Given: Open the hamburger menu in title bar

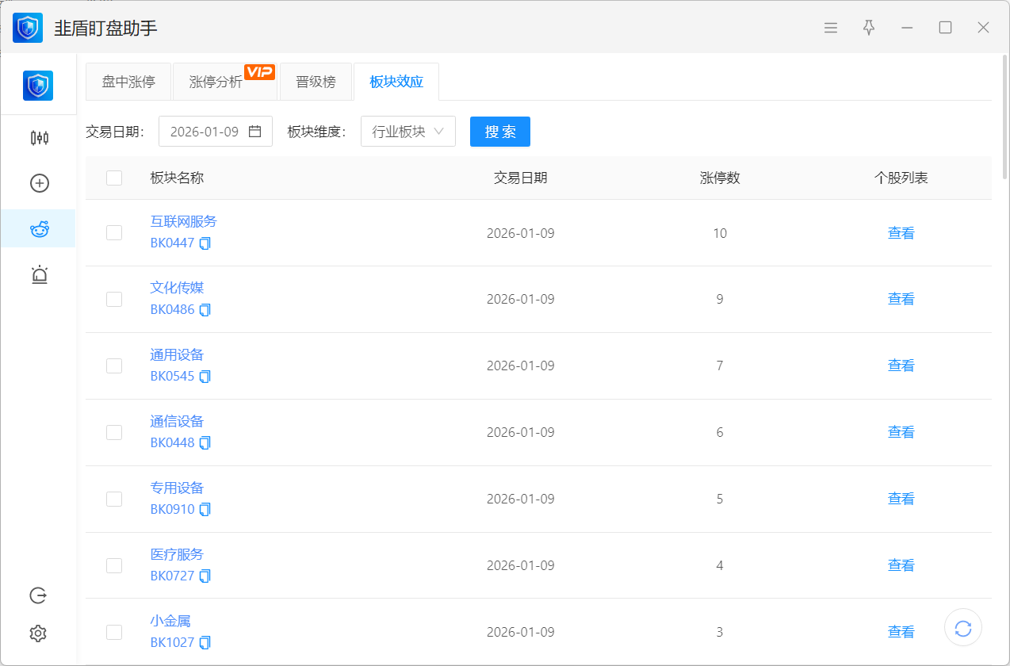Looking at the screenshot, I should [x=831, y=28].
